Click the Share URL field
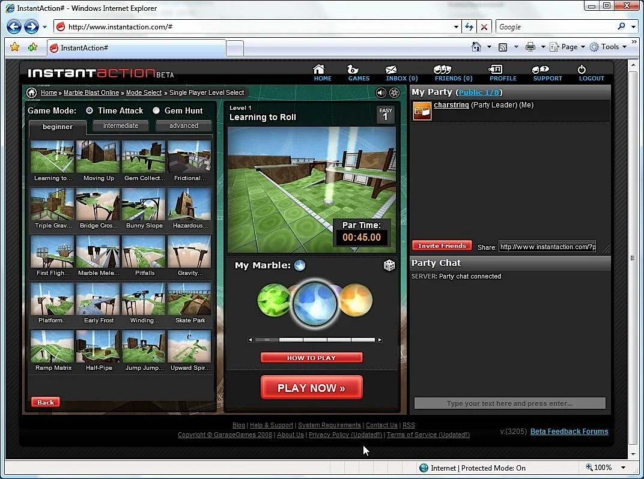 click(x=547, y=247)
